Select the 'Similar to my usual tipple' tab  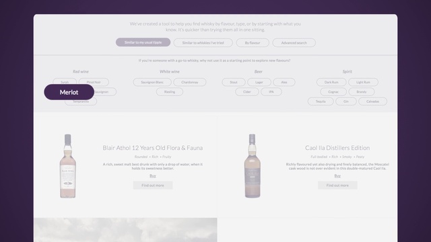[143, 42]
